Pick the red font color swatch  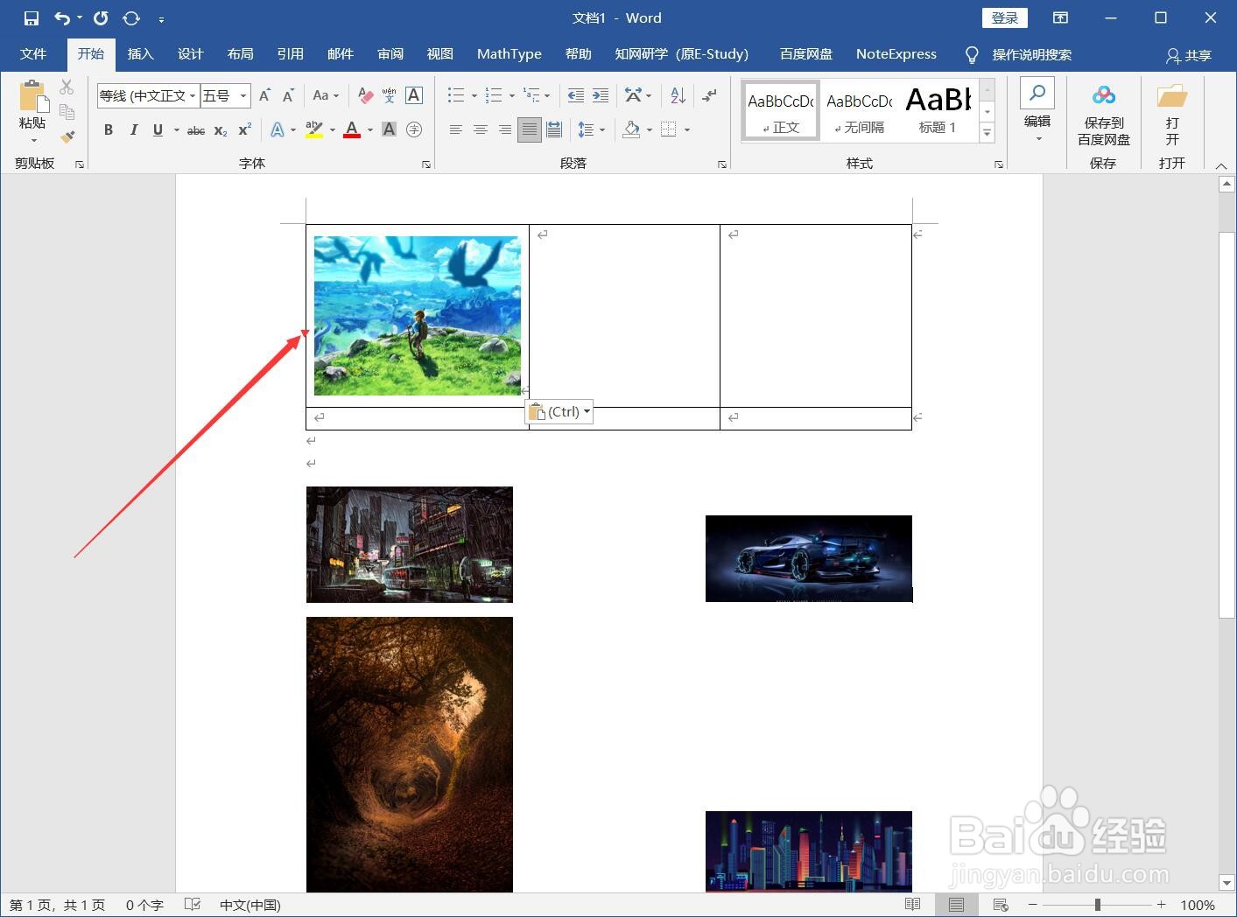[x=352, y=130]
